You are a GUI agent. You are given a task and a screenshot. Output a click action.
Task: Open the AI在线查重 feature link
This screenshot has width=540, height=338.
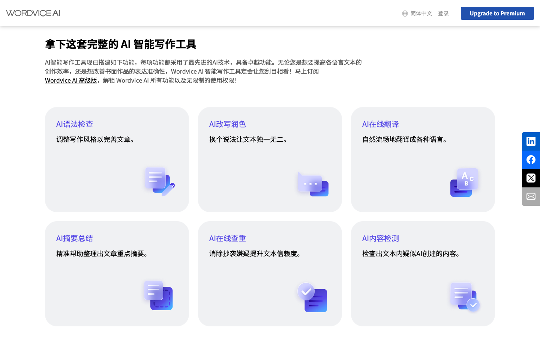(227, 238)
